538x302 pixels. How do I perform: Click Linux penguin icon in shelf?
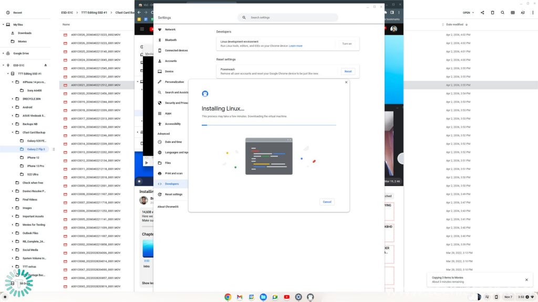point(310,297)
